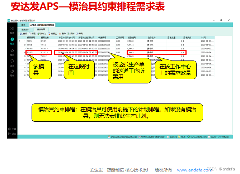
Task: Click the 刷新 refresh toolbar button
Action: [71, 34]
